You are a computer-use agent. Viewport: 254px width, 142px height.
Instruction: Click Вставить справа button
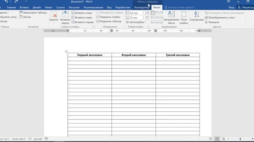[x=83, y=22]
